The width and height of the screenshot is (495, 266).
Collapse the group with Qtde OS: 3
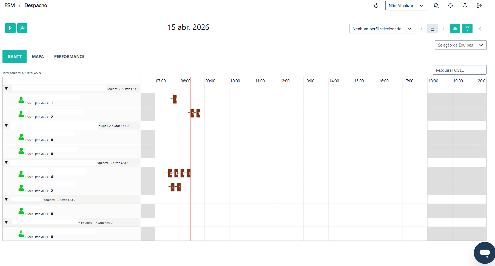[6, 89]
